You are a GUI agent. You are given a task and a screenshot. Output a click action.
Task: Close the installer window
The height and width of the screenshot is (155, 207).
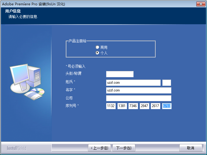201,4
